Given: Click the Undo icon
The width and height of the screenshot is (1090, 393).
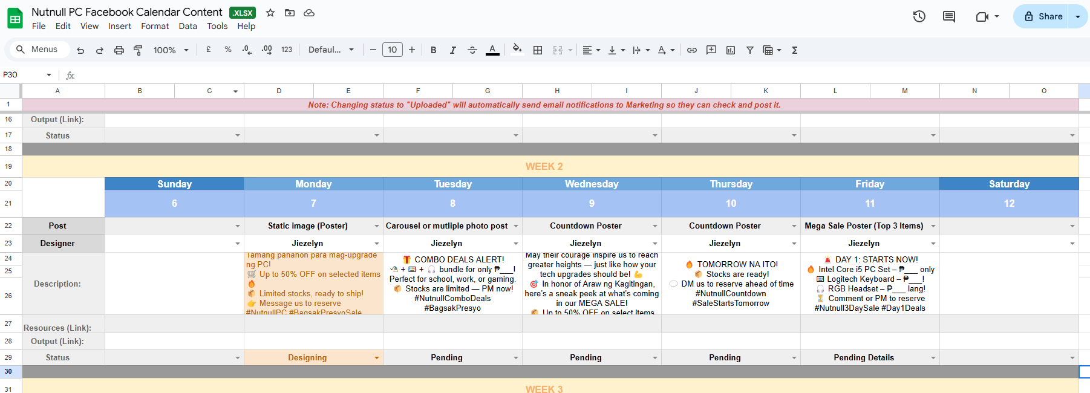Looking at the screenshot, I should tap(80, 50).
